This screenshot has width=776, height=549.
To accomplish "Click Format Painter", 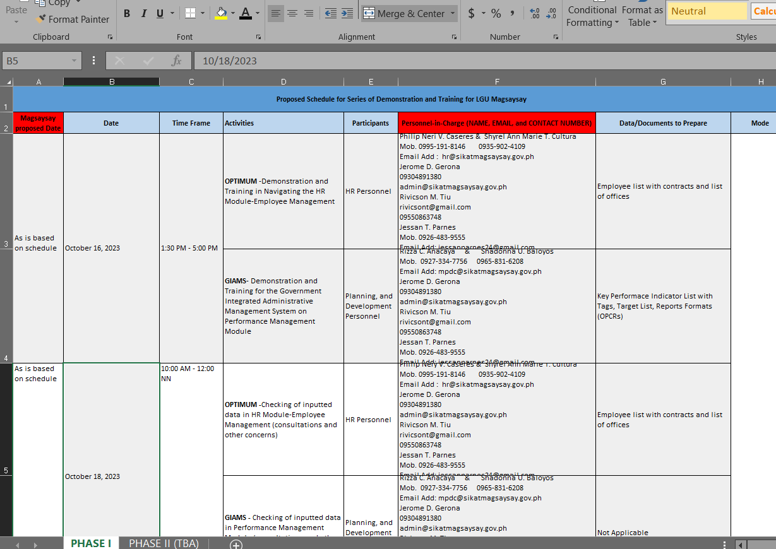I will click(73, 20).
